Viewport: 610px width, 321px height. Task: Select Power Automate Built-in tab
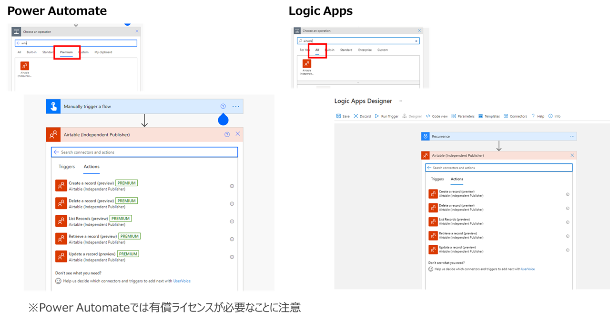point(31,52)
